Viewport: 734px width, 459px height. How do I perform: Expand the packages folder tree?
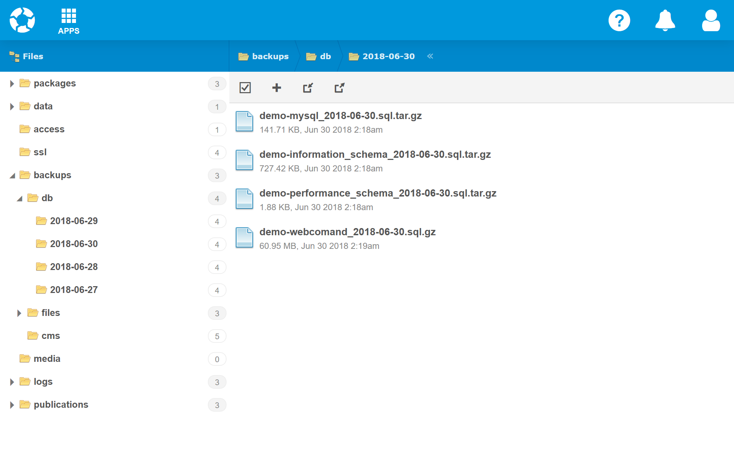pos(12,84)
